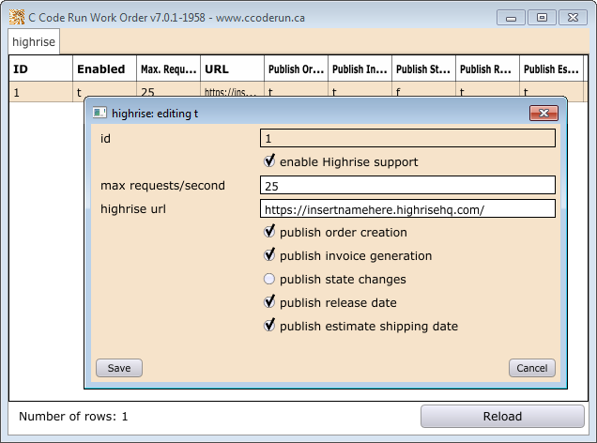Viewport: 597px width, 443px height.
Task: Click the Reload button
Action: coord(501,416)
